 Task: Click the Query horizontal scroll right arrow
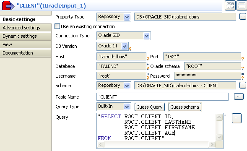tap(212, 144)
